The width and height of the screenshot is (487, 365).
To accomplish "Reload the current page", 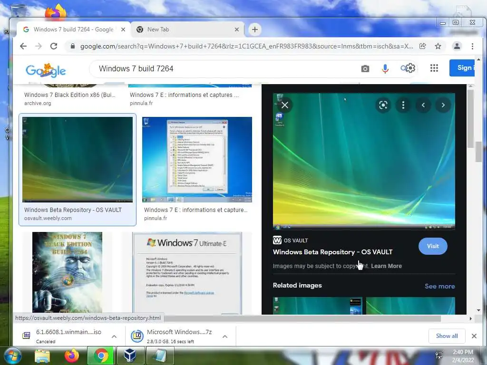I will coord(54,46).
